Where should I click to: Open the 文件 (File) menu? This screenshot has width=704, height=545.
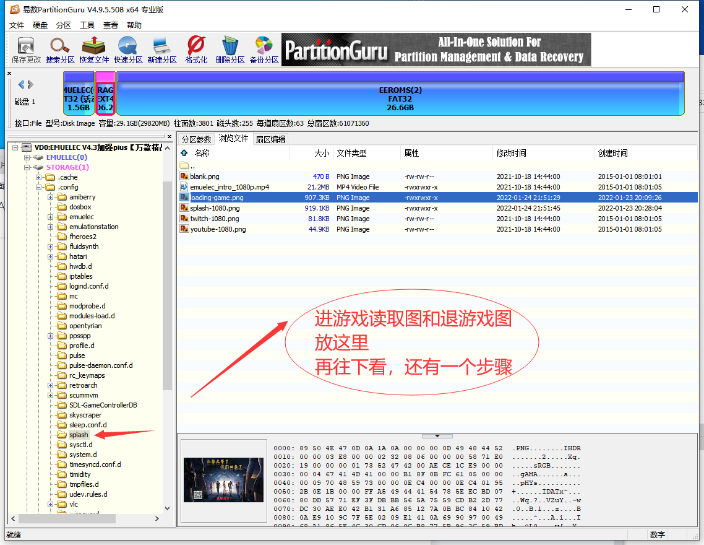[x=17, y=25]
